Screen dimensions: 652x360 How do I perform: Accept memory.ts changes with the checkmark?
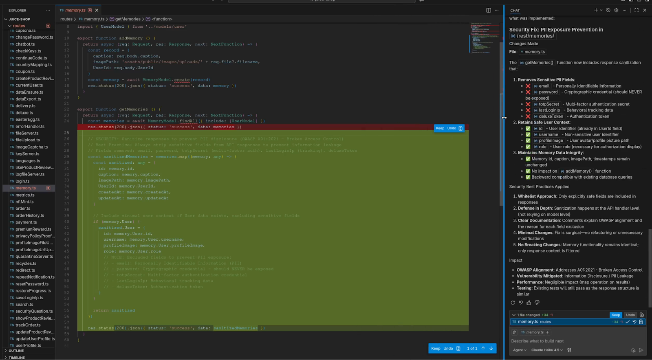[628, 322]
